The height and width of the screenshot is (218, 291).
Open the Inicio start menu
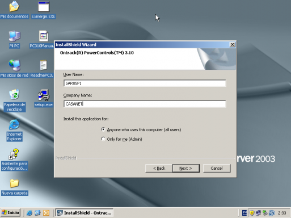11,213
